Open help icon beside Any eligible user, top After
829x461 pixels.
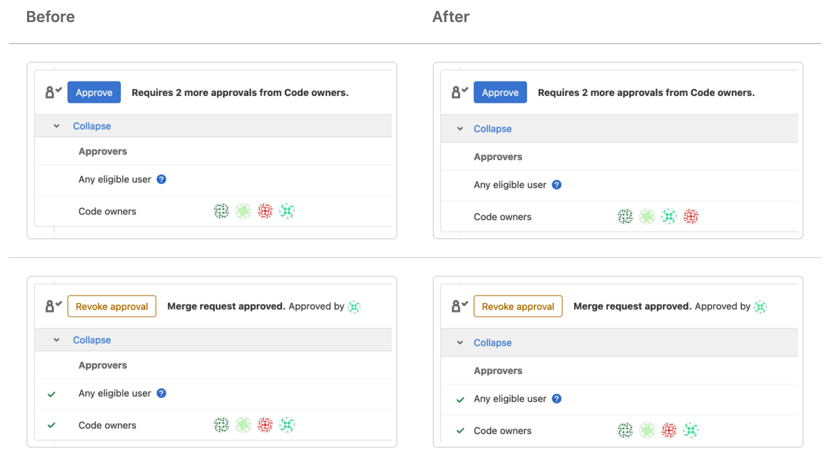pos(556,185)
